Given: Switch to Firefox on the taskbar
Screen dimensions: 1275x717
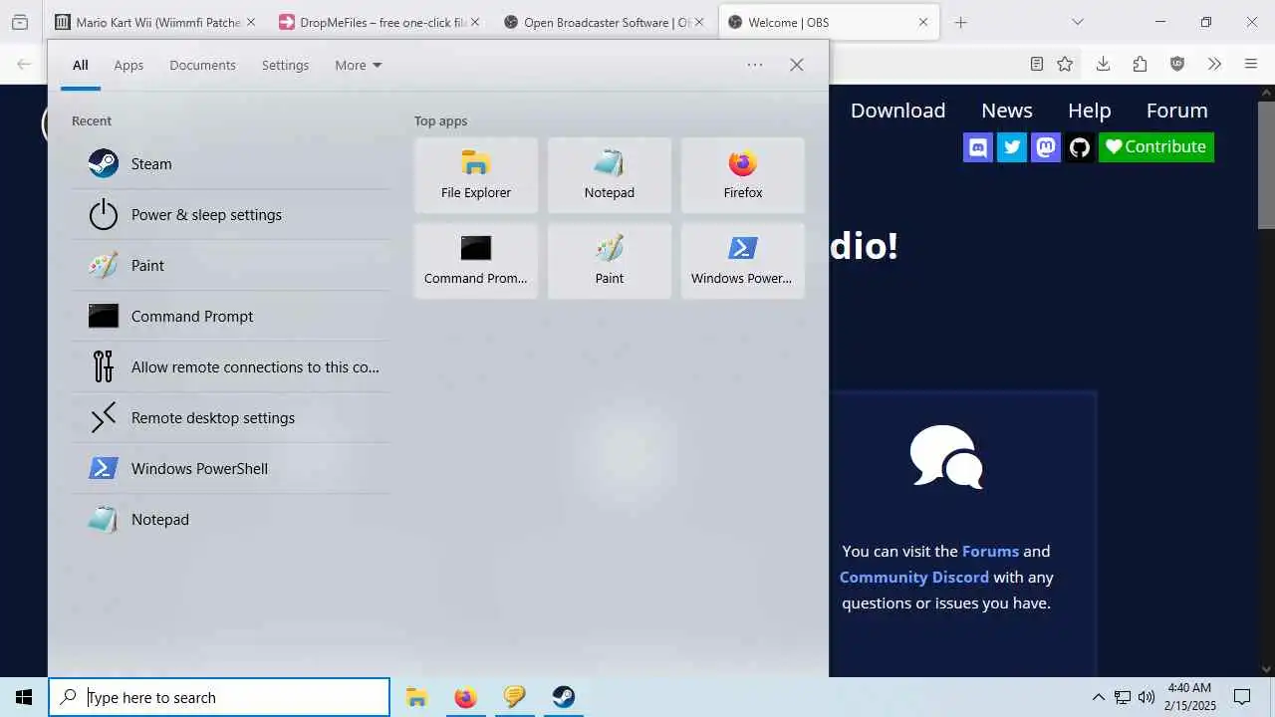Looking at the screenshot, I should pos(465,697).
